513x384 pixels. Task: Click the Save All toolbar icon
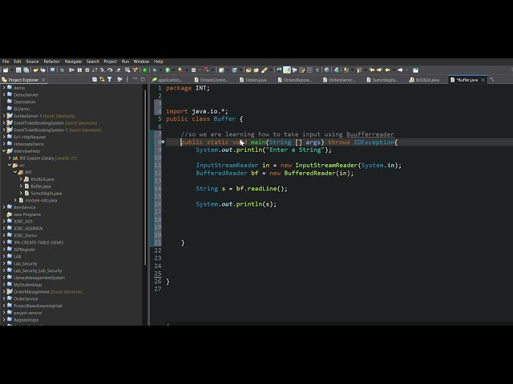(26, 70)
